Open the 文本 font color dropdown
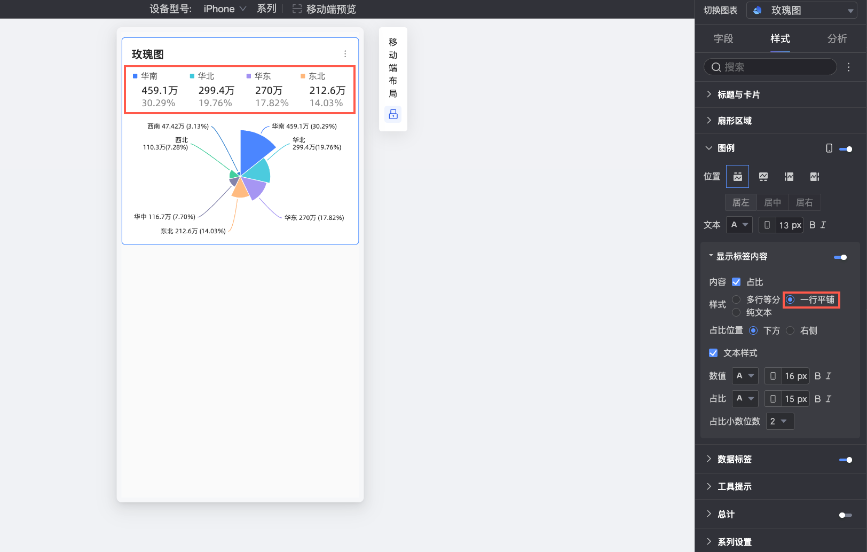 coord(739,225)
